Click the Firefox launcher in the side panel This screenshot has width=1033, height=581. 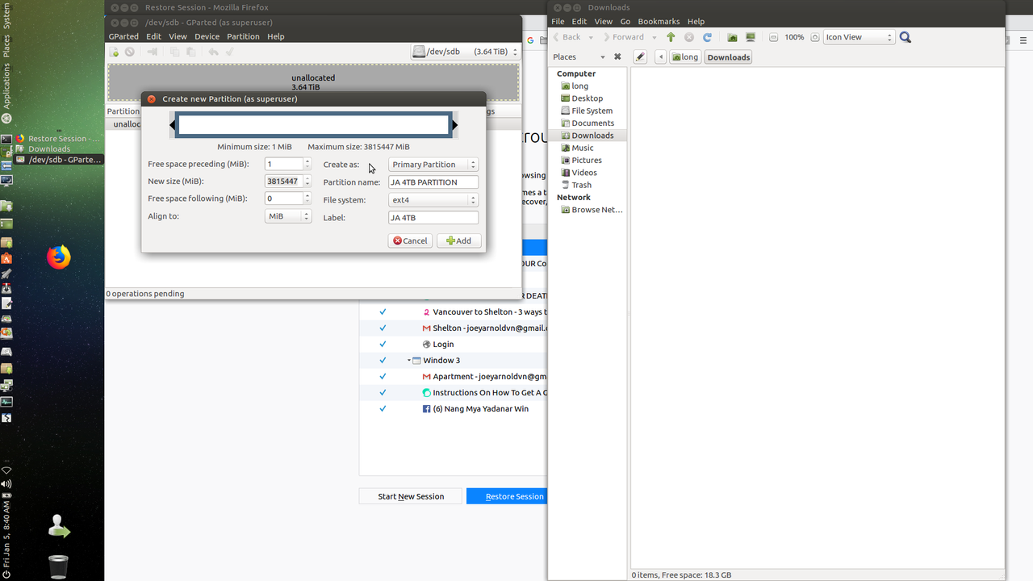coord(21,139)
